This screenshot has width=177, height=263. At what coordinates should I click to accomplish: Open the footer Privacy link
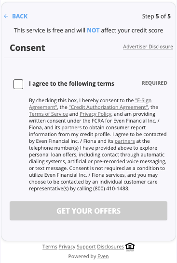click(x=67, y=247)
